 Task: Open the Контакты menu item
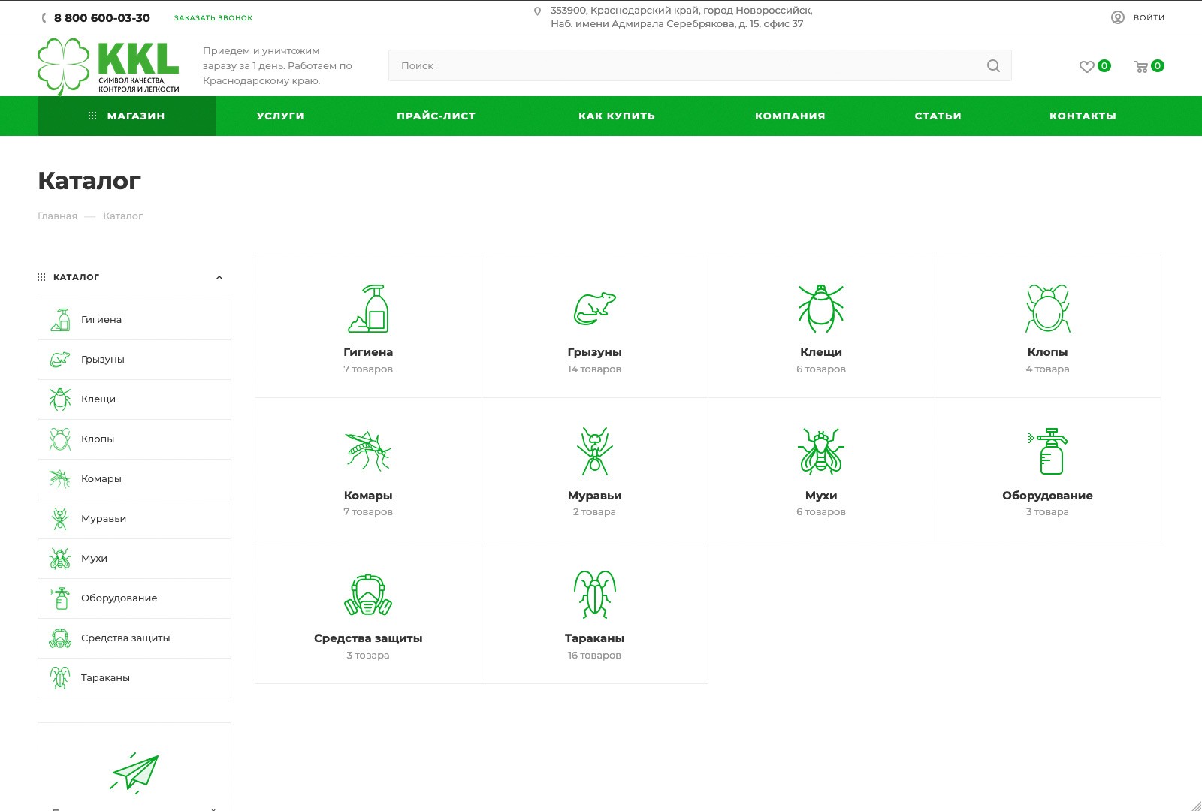pyautogui.click(x=1082, y=116)
